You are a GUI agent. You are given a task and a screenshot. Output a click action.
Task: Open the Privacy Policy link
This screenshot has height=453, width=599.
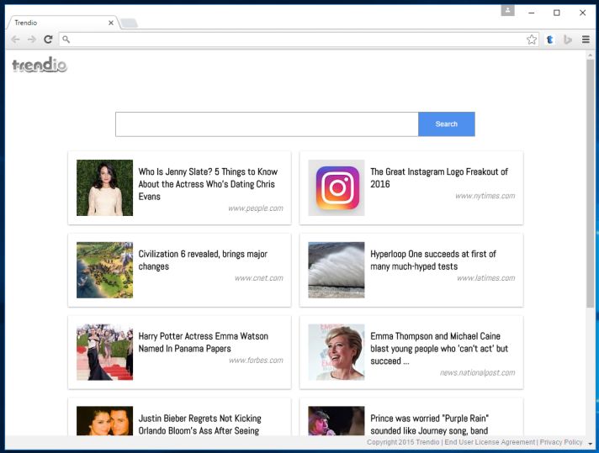tap(561, 442)
